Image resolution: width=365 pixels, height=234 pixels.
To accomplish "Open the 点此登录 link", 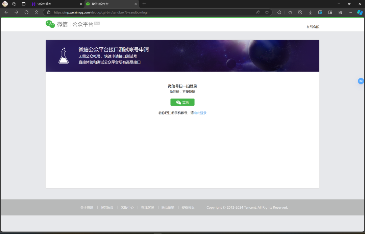I will [200, 113].
